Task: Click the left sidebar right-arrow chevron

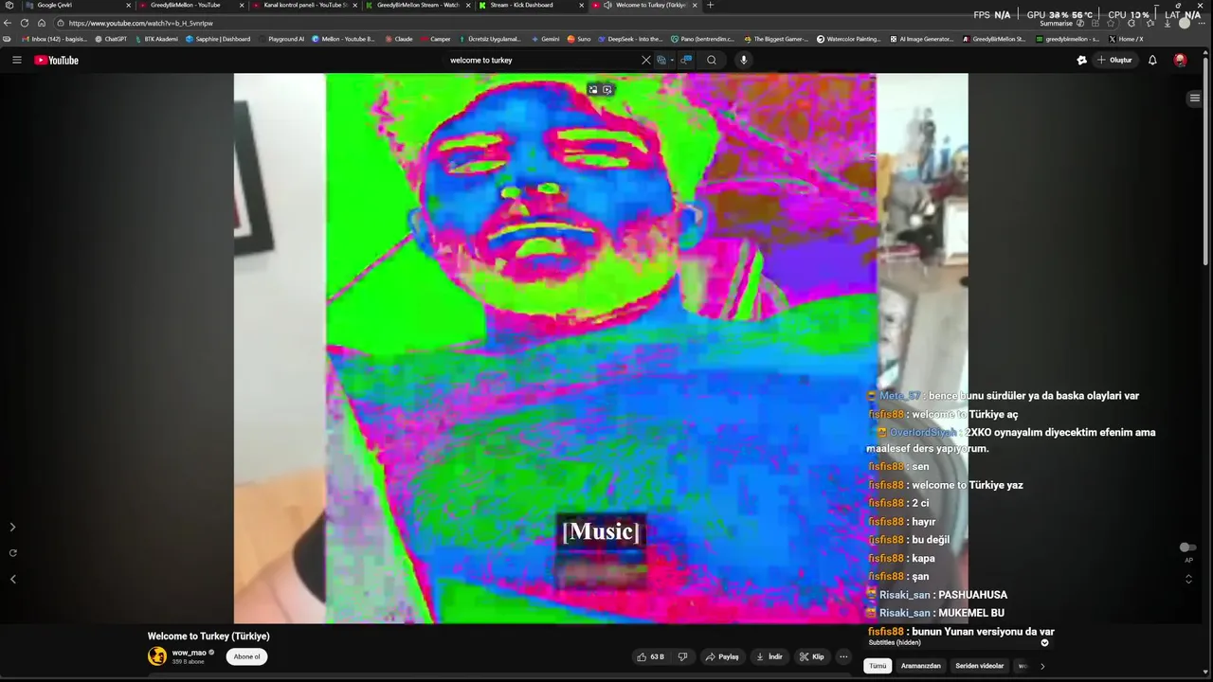Action: [x=12, y=527]
